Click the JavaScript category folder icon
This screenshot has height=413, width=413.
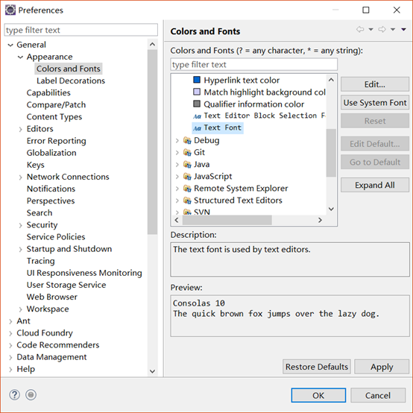(x=187, y=176)
